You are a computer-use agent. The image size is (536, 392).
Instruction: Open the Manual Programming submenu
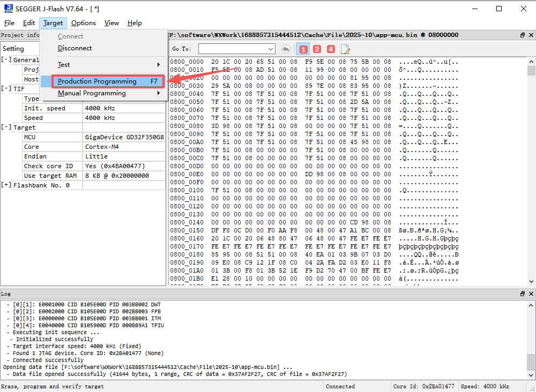pyautogui.click(x=104, y=93)
